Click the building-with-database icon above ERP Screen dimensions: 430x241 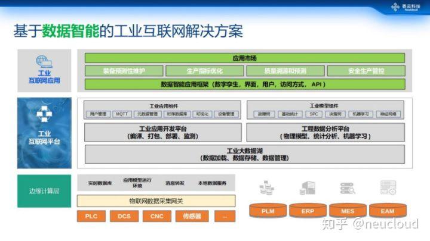pos(308,188)
